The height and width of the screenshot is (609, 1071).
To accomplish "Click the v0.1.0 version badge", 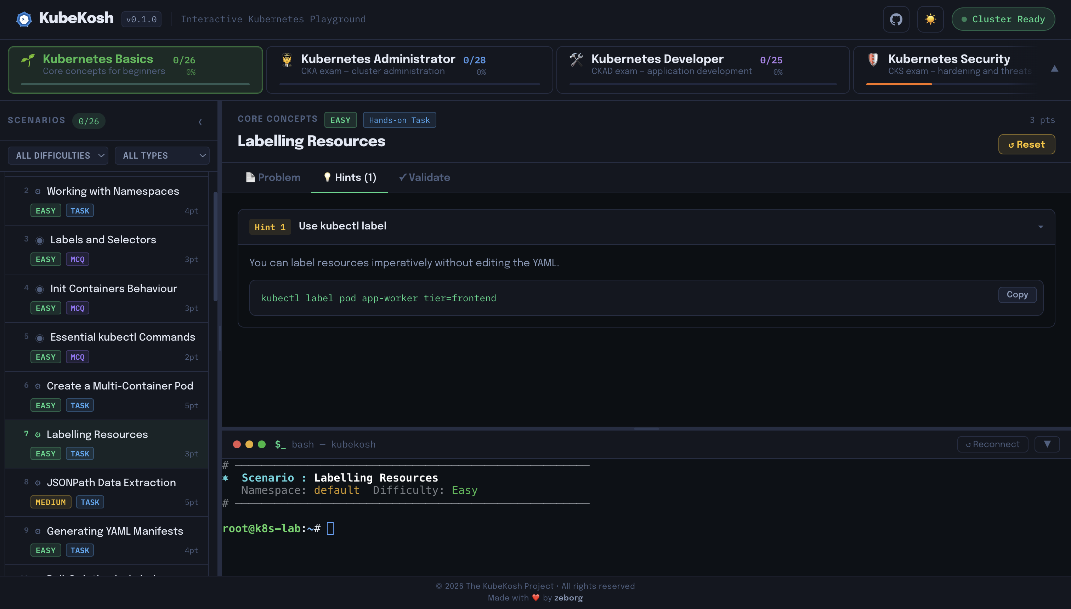I will (x=141, y=19).
